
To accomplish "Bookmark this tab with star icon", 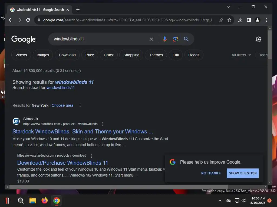I will 229,20.
